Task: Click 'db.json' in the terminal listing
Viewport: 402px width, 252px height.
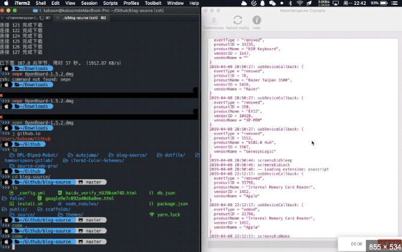Action: (x=166, y=193)
